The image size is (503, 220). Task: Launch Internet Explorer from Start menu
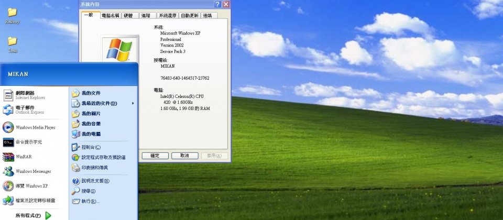8,95
